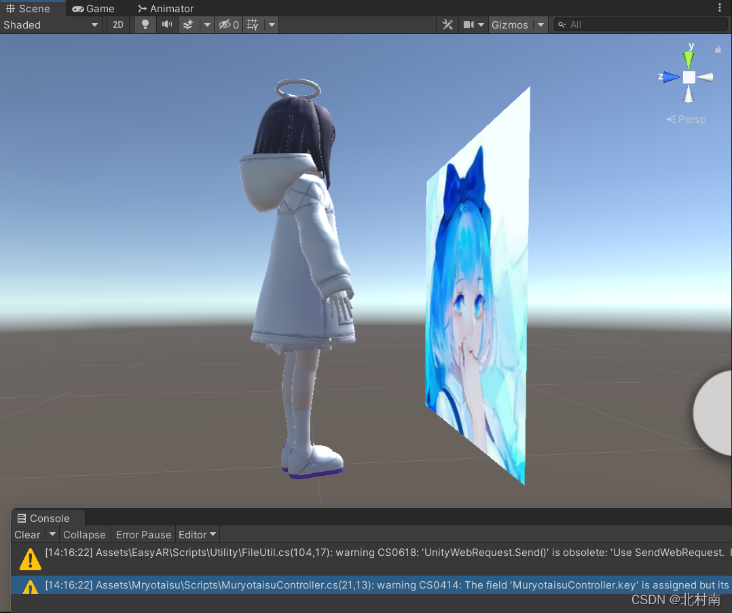732x613 pixels.
Task: Click the Console tab list icon
Action: click(22, 518)
